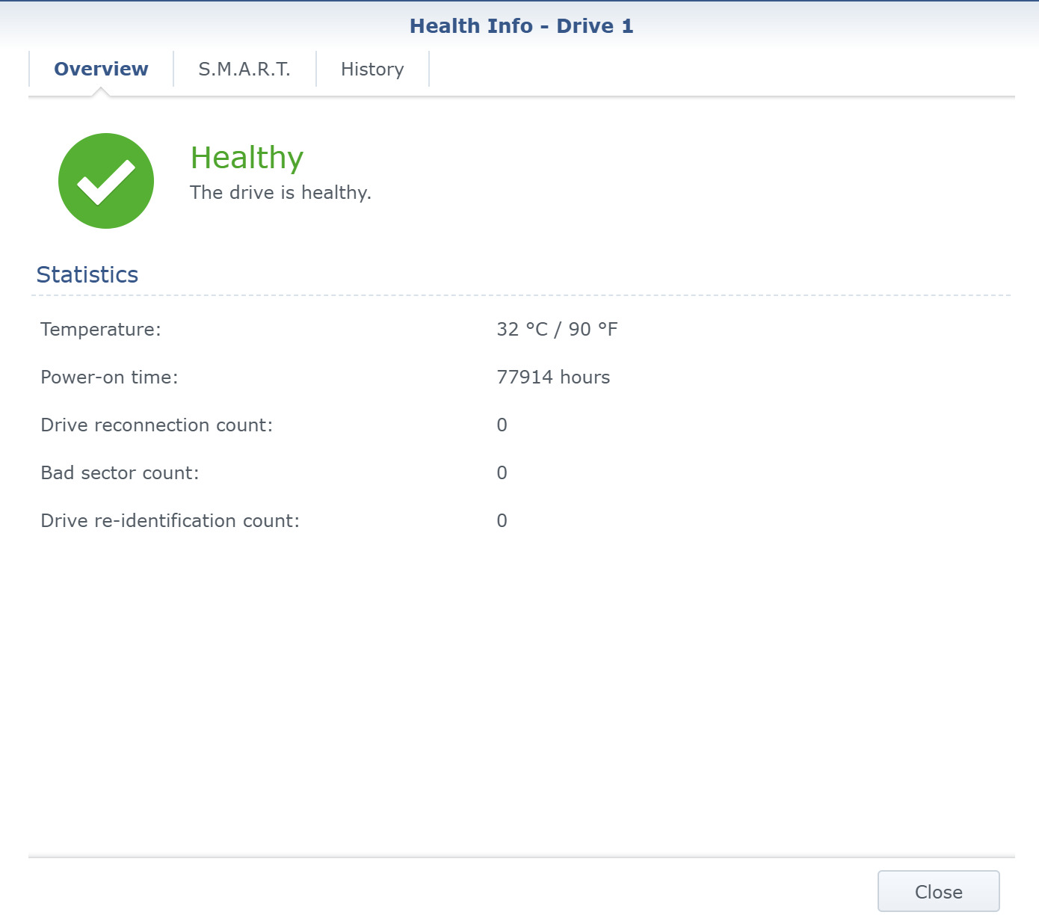Click the 'The drive is healthy.' message
Viewport: 1039px width, 915px height.
[280, 193]
